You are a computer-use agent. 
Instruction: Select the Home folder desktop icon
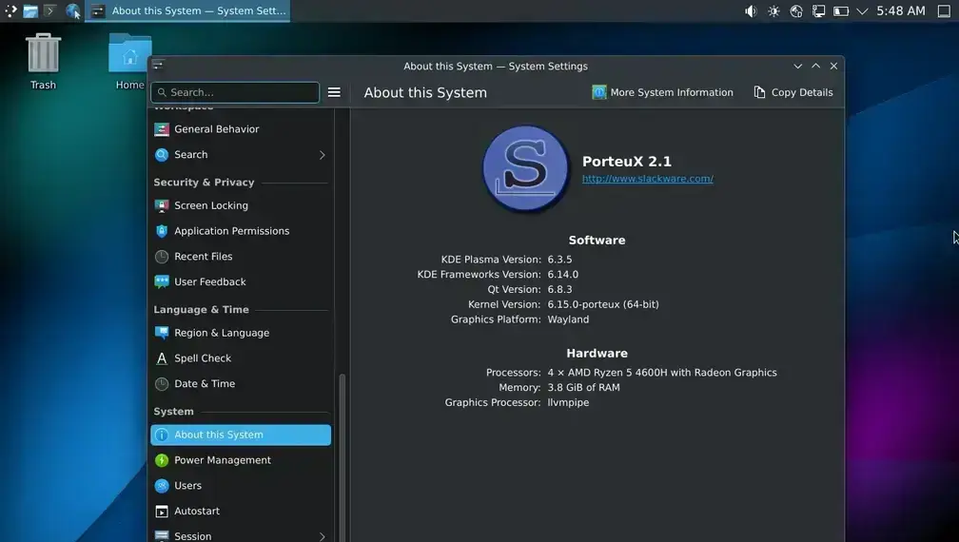pyautogui.click(x=129, y=61)
